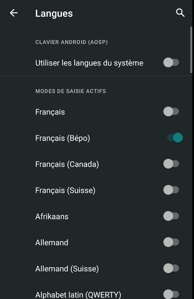Enable Allemand (Suisse) keyboard switch
Screen dimensions: 194x299
pyautogui.click(x=171, y=268)
